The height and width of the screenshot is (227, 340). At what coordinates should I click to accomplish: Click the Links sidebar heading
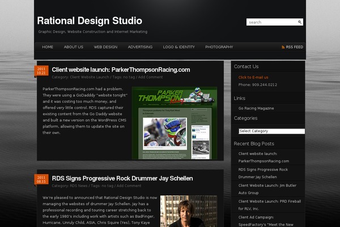click(x=239, y=98)
